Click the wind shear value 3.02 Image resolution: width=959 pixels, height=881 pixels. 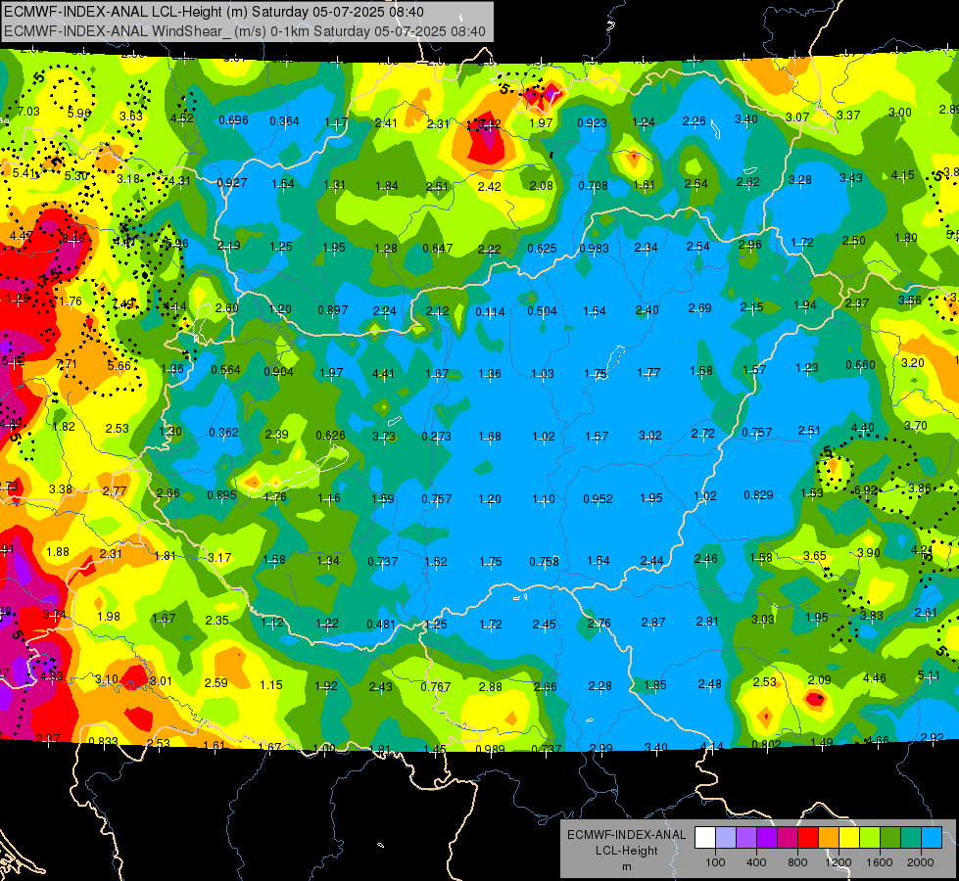(650, 435)
